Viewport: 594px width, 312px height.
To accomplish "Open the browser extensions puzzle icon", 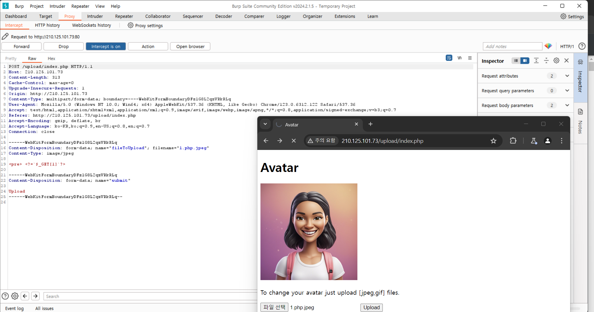I will pyautogui.click(x=513, y=141).
